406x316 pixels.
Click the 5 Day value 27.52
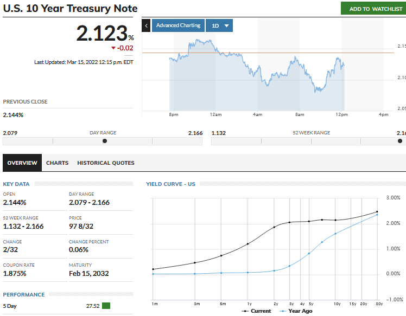93,306
